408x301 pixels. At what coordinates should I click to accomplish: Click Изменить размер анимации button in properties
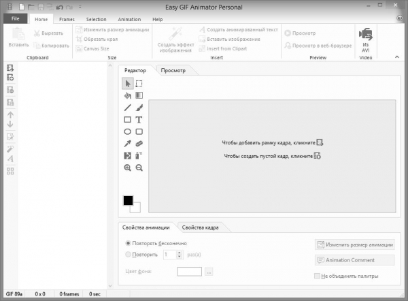(x=355, y=244)
